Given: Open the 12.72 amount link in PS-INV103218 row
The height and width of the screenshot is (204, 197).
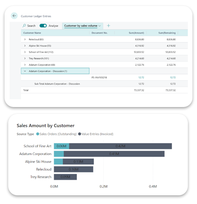Looking at the screenshot, I should (141, 77).
